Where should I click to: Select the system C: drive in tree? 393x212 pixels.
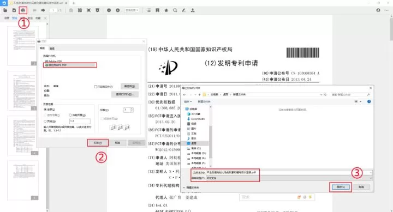point(194,148)
